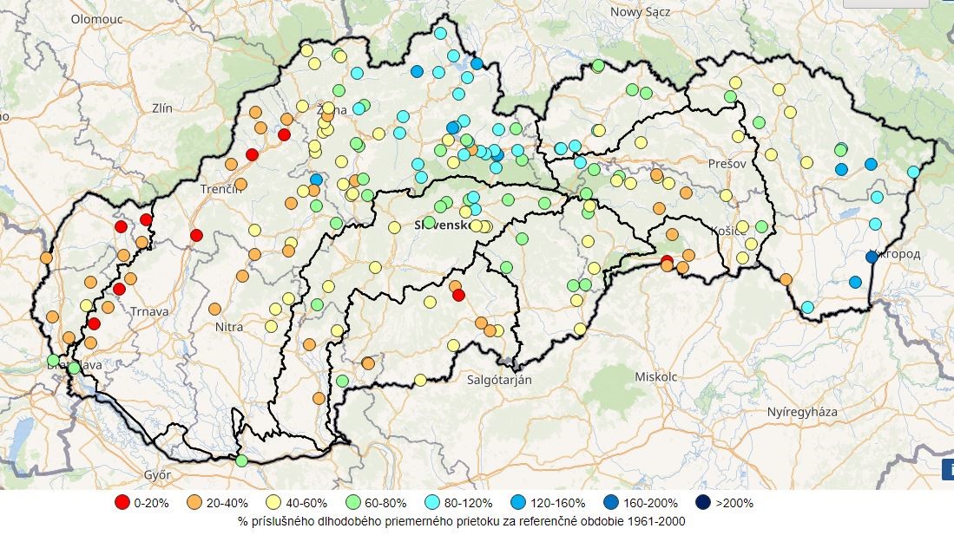This screenshot has width=954, height=535.
Task: Select the dark blue marker at Uzhhorod
Action: pos(872,257)
